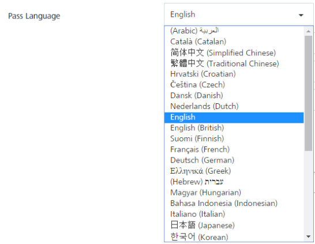Pick Traditional Chinese from the list
Image resolution: width=315 pixels, height=244 pixels.
pos(234,63)
